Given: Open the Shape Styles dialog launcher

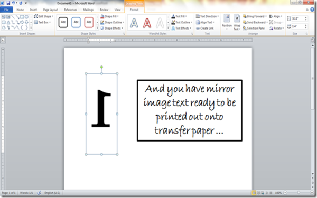Looking at the screenshot, I should (124, 34).
